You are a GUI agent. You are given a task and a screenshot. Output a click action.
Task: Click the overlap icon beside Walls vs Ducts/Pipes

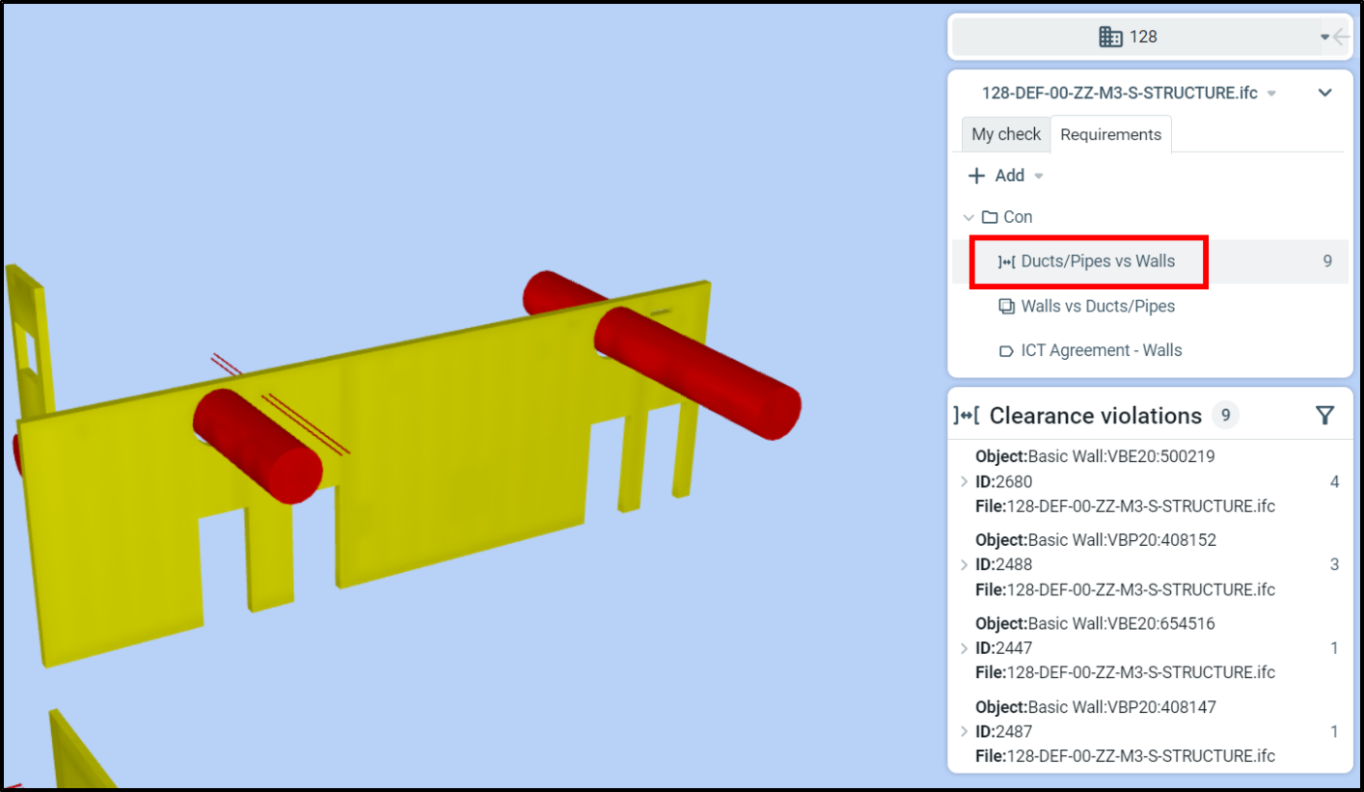coord(1006,307)
